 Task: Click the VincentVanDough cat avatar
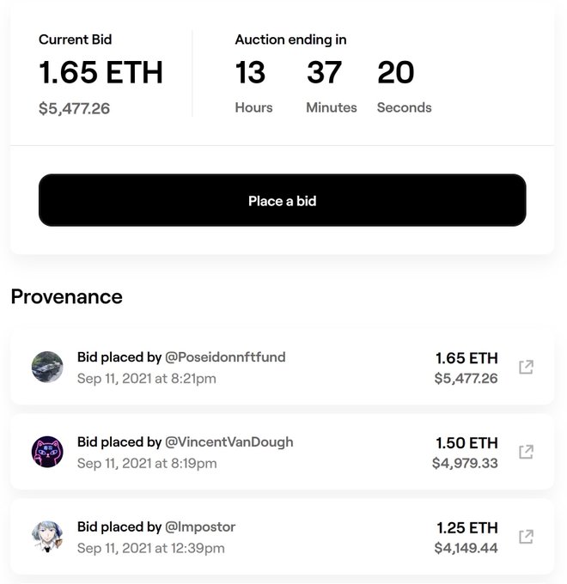pyautogui.click(x=47, y=452)
